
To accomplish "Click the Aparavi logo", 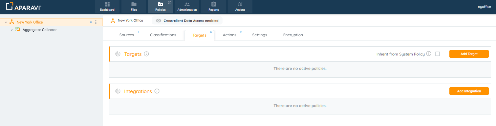I will (23, 7).
